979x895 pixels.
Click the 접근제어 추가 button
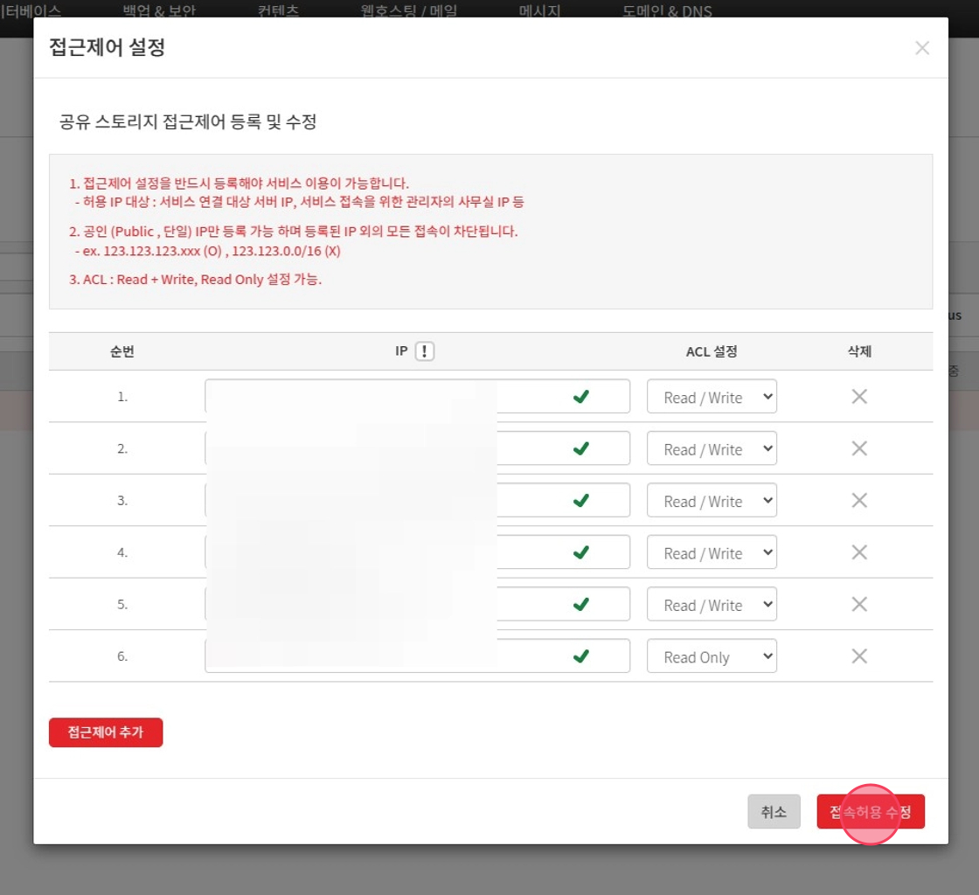pos(106,732)
